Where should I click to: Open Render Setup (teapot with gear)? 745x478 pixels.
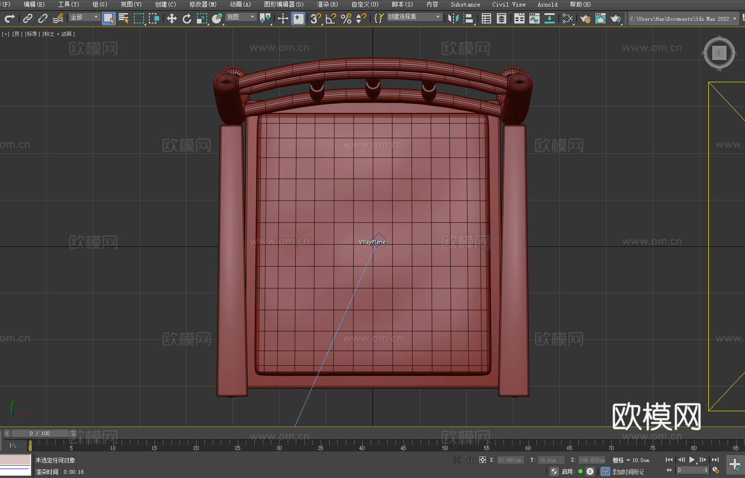pyautogui.click(x=585, y=18)
